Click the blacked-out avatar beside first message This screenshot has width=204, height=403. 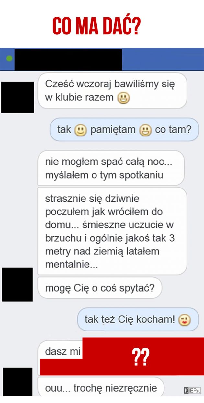[x=17, y=97]
